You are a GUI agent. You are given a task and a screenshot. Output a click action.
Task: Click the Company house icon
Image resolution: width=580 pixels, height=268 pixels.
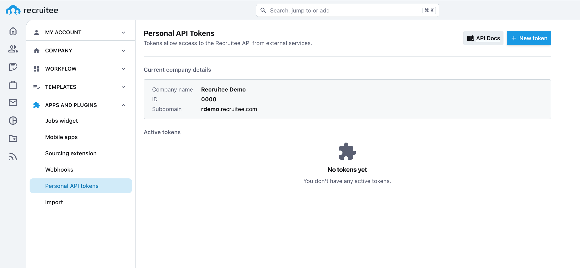(36, 51)
